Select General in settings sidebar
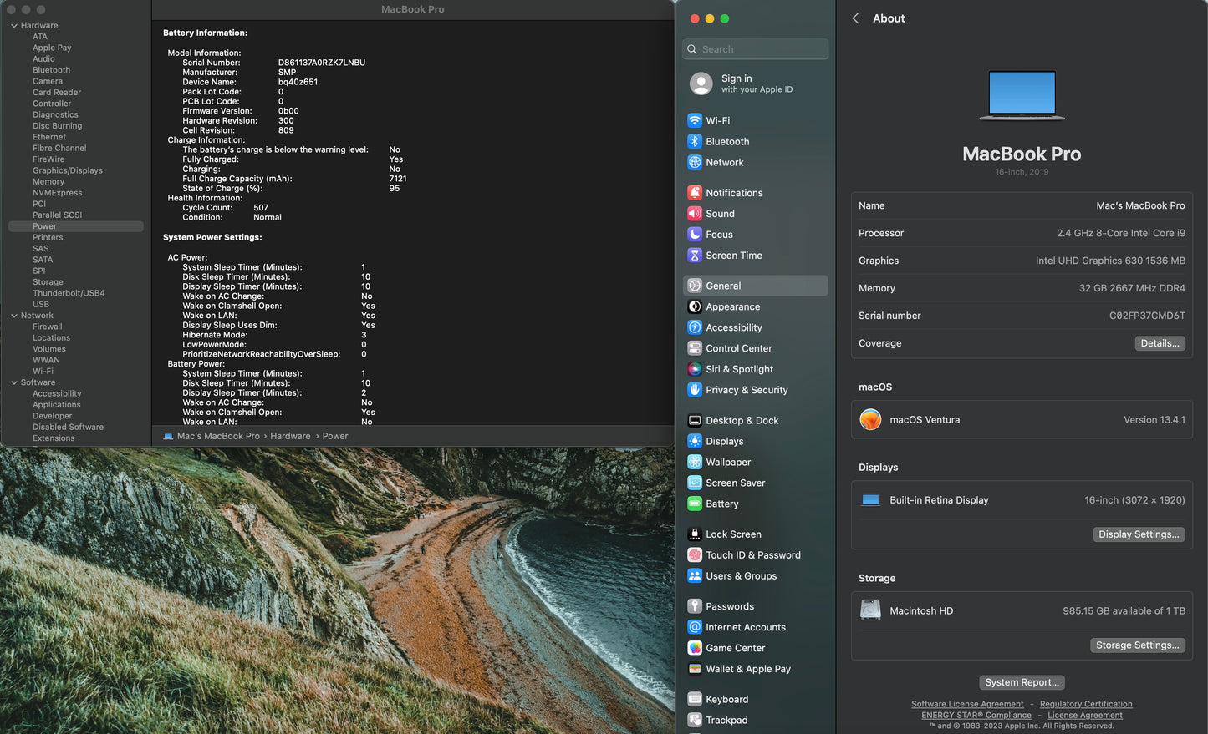The image size is (1208, 734). click(756, 286)
